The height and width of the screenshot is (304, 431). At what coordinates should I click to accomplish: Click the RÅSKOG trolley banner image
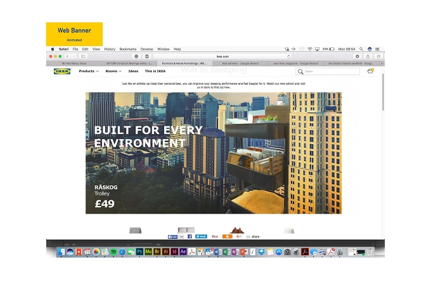[x=214, y=153]
